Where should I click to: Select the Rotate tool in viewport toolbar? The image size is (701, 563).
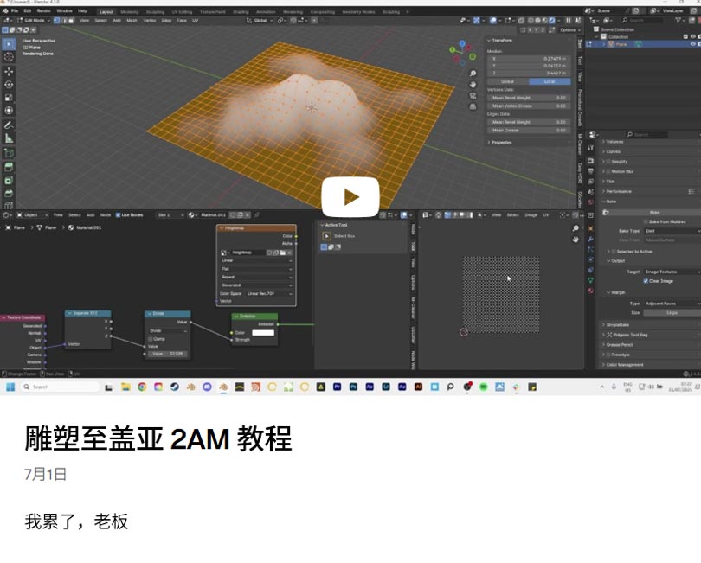(x=9, y=84)
